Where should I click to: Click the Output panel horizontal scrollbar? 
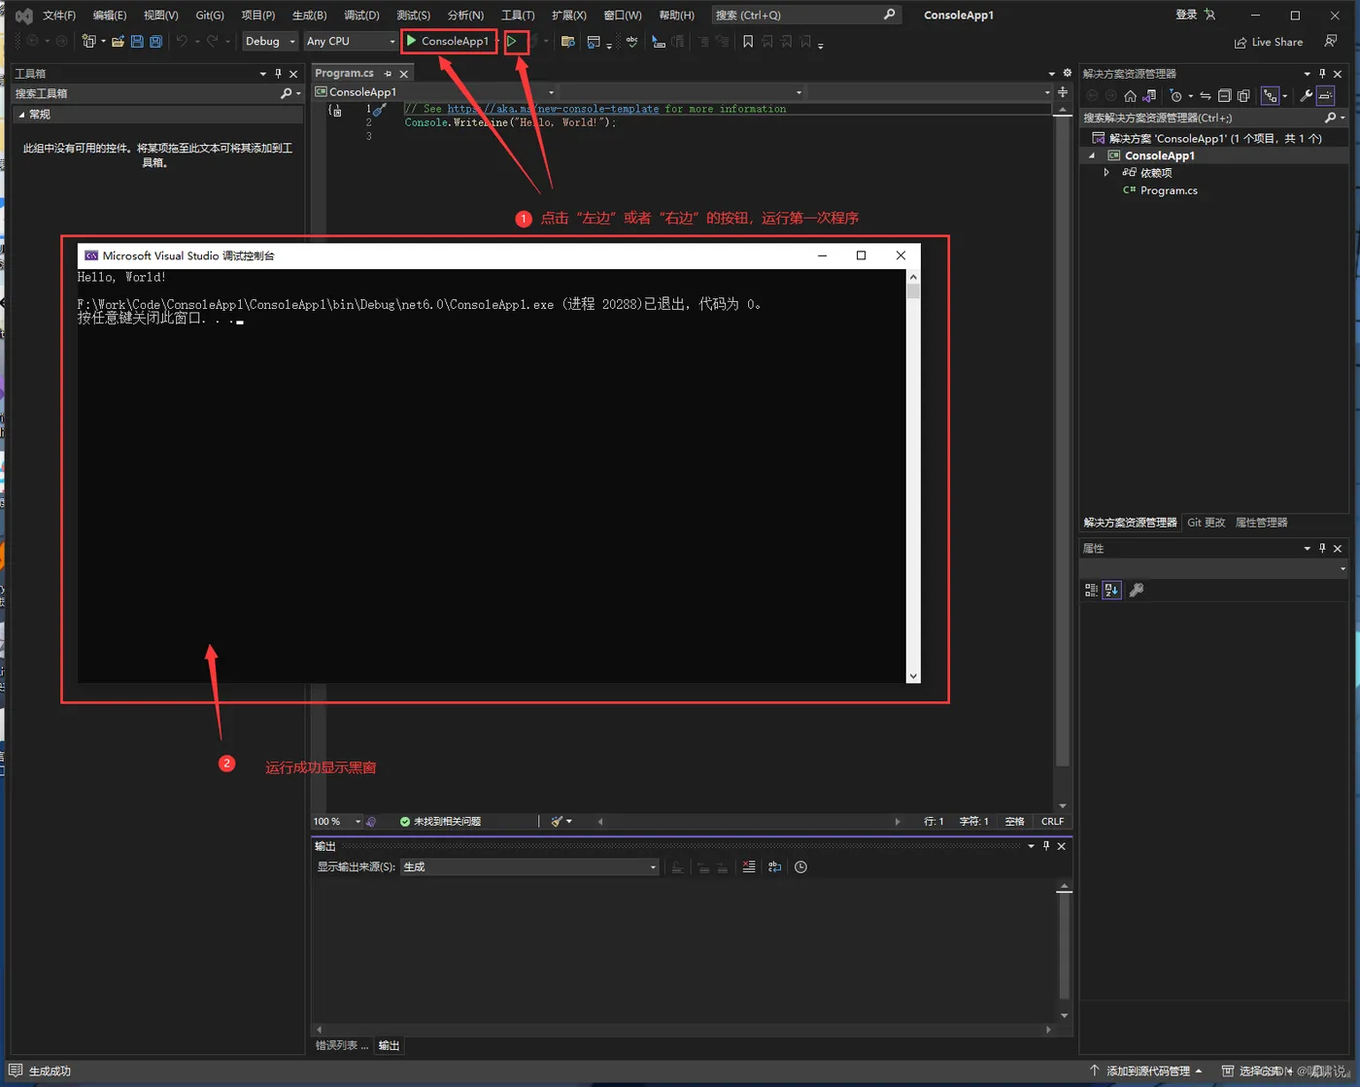click(684, 1029)
